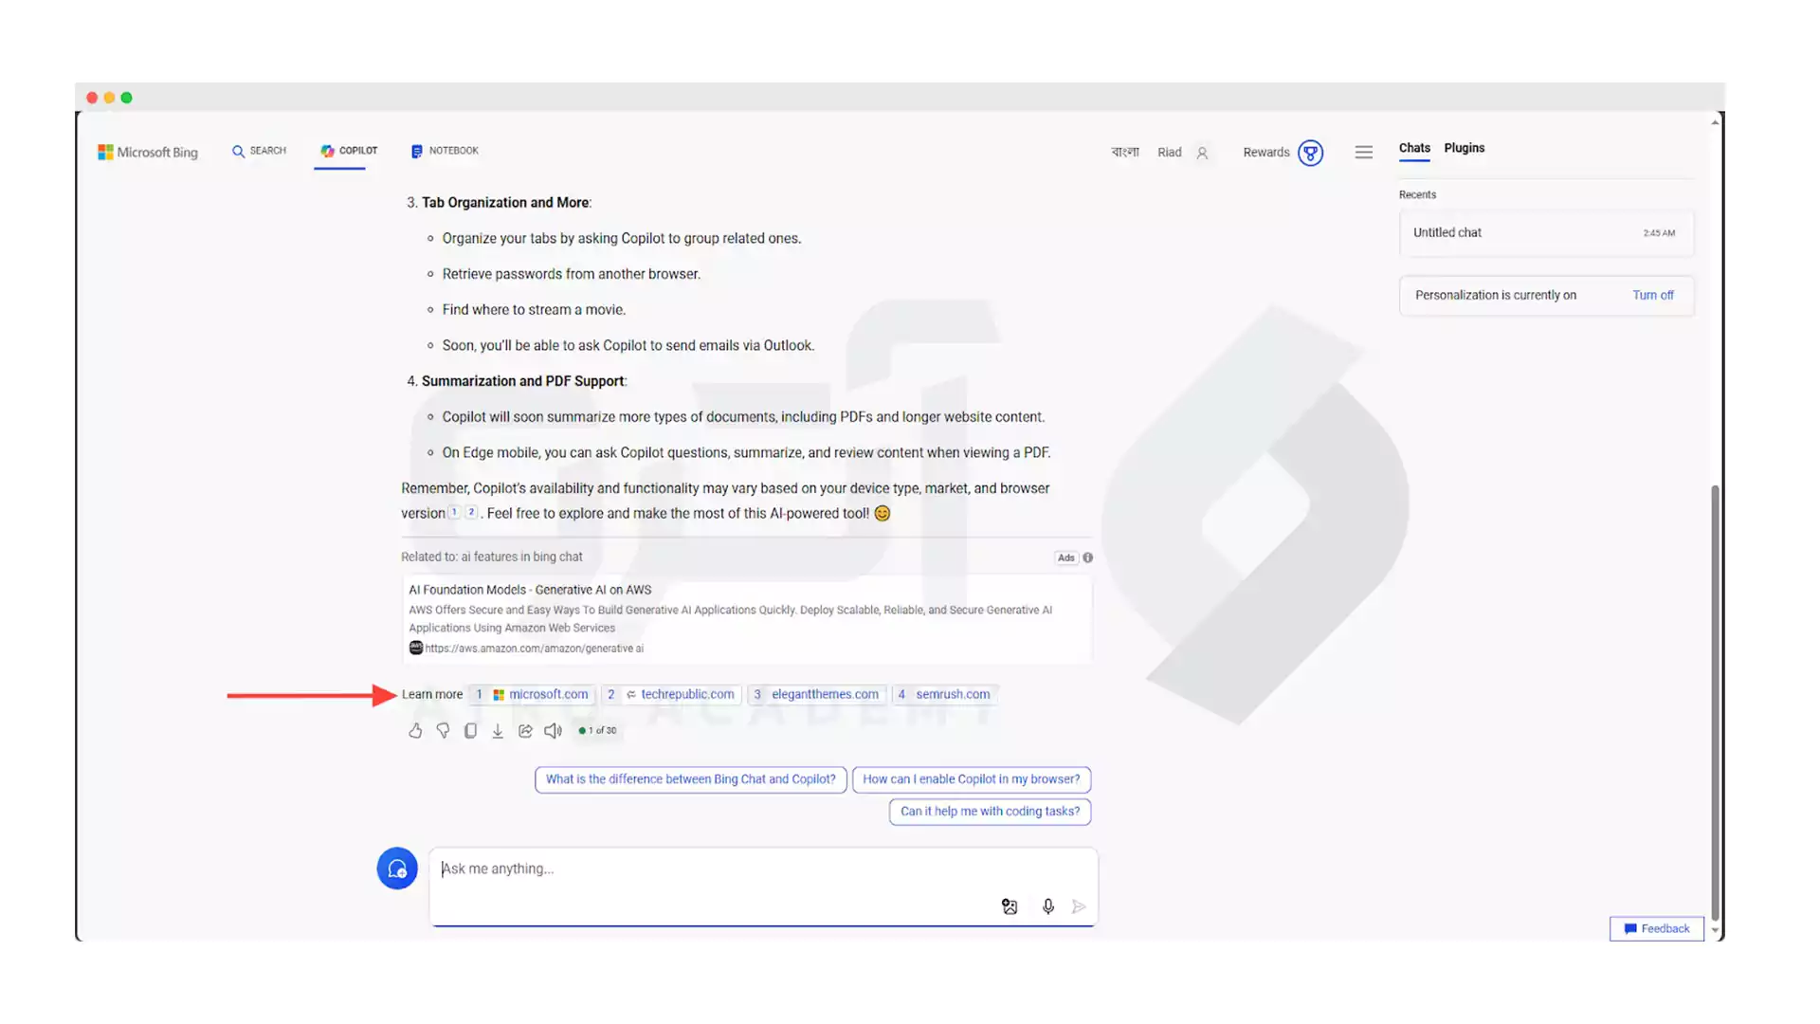This screenshot has width=1820, height=1024.
Task: Click the hamburger menu icon
Action: (x=1364, y=150)
